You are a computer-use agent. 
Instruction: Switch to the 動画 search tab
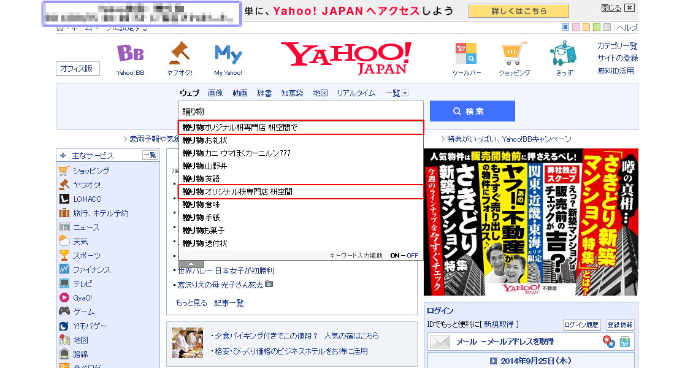(240, 93)
